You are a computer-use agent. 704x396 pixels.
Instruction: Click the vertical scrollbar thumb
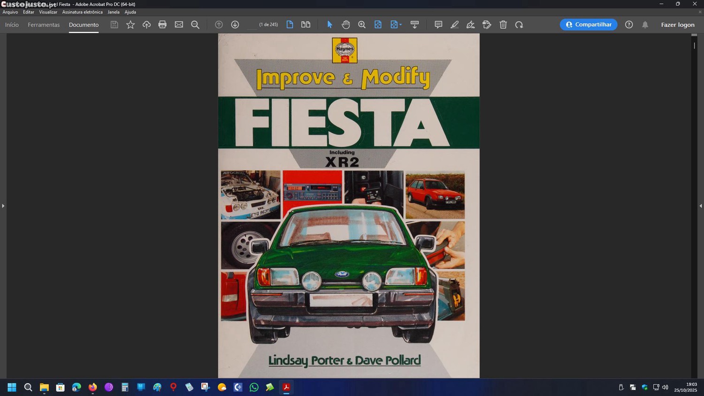pos(694,46)
